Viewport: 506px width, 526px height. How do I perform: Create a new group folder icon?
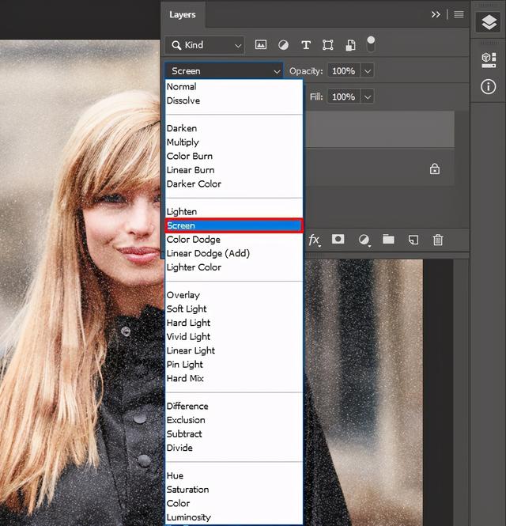[388, 239]
